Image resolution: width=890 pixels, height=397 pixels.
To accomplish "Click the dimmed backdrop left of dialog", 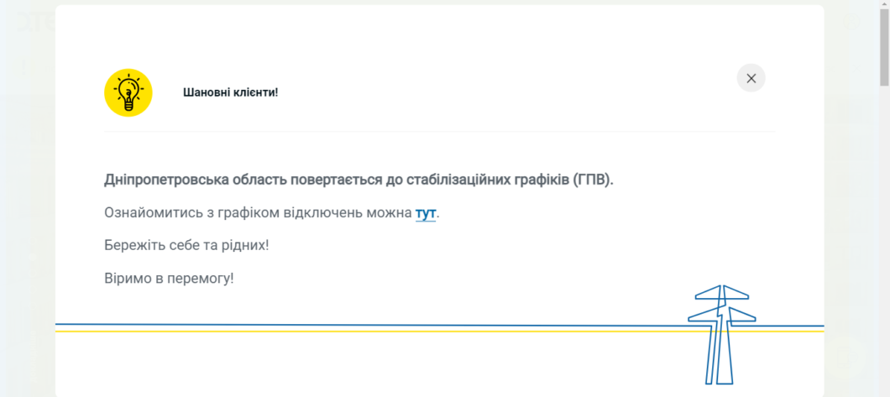I will (27, 210).
